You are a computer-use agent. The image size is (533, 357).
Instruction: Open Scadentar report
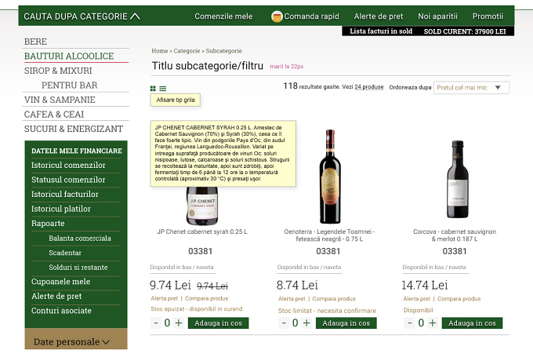pos(65,253)
